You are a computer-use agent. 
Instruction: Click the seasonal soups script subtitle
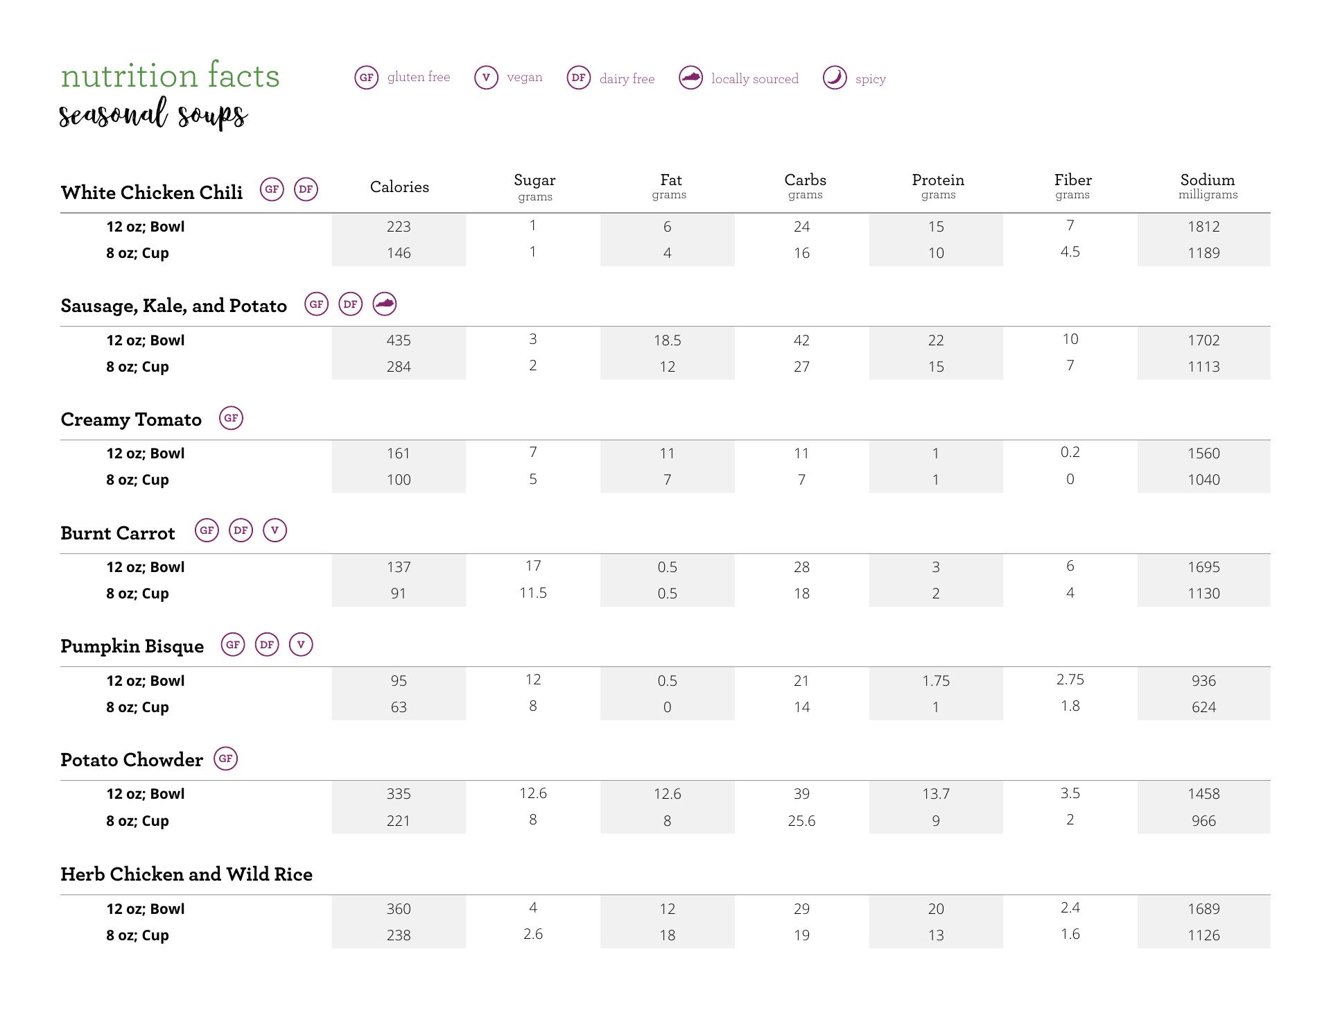(x=153, y=116)
